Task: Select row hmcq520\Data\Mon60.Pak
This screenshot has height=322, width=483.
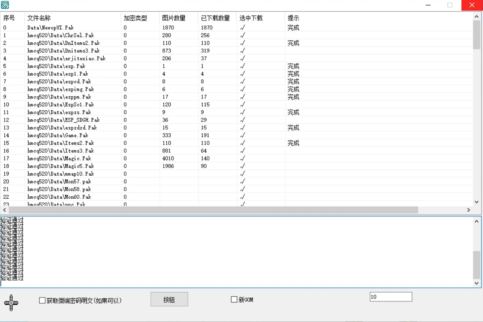Action: click(236, 197)
